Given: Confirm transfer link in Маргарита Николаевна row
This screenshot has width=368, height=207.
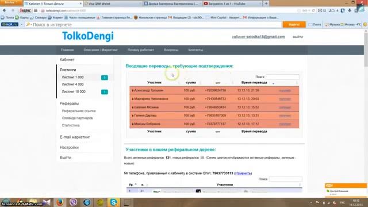Looking at the screenshot, I should tap(285, 99).
